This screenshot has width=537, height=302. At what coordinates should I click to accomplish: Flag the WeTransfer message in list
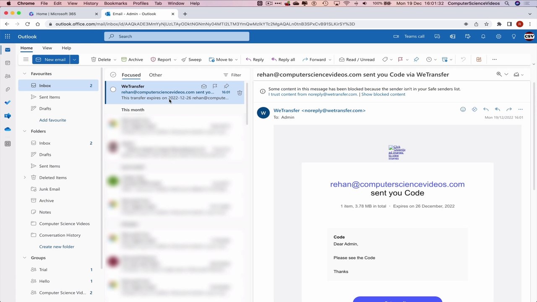tap(215, 86)
